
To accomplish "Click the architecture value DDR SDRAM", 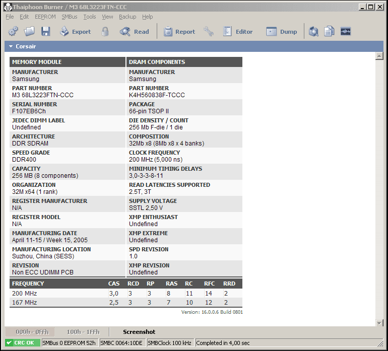I will pyautogui.click(x=30, y=143).
